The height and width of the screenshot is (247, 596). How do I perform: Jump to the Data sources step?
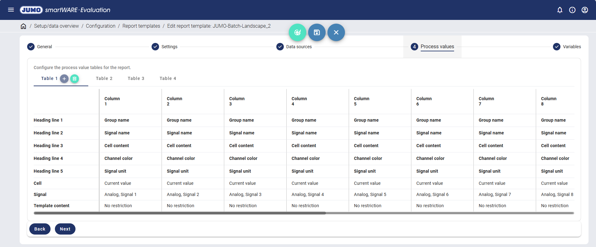coord(294,47)
